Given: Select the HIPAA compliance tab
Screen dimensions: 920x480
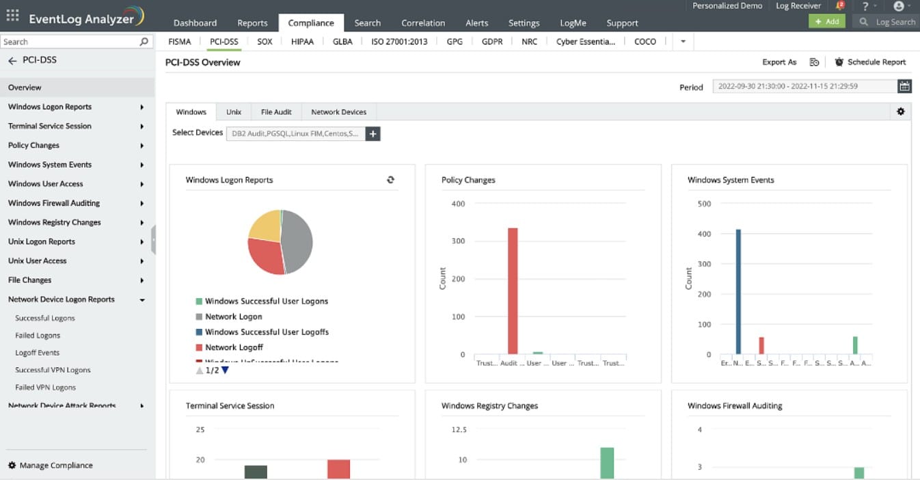Looking at the screenshot, I should (x=302, y=42).
